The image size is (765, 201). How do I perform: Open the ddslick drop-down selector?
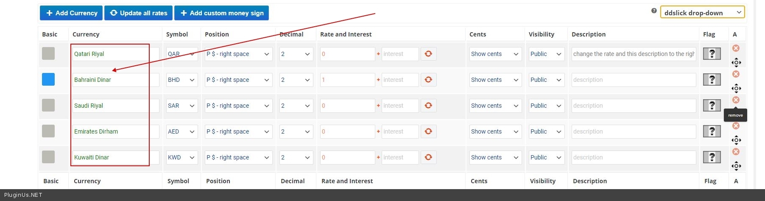coord(702,13)
